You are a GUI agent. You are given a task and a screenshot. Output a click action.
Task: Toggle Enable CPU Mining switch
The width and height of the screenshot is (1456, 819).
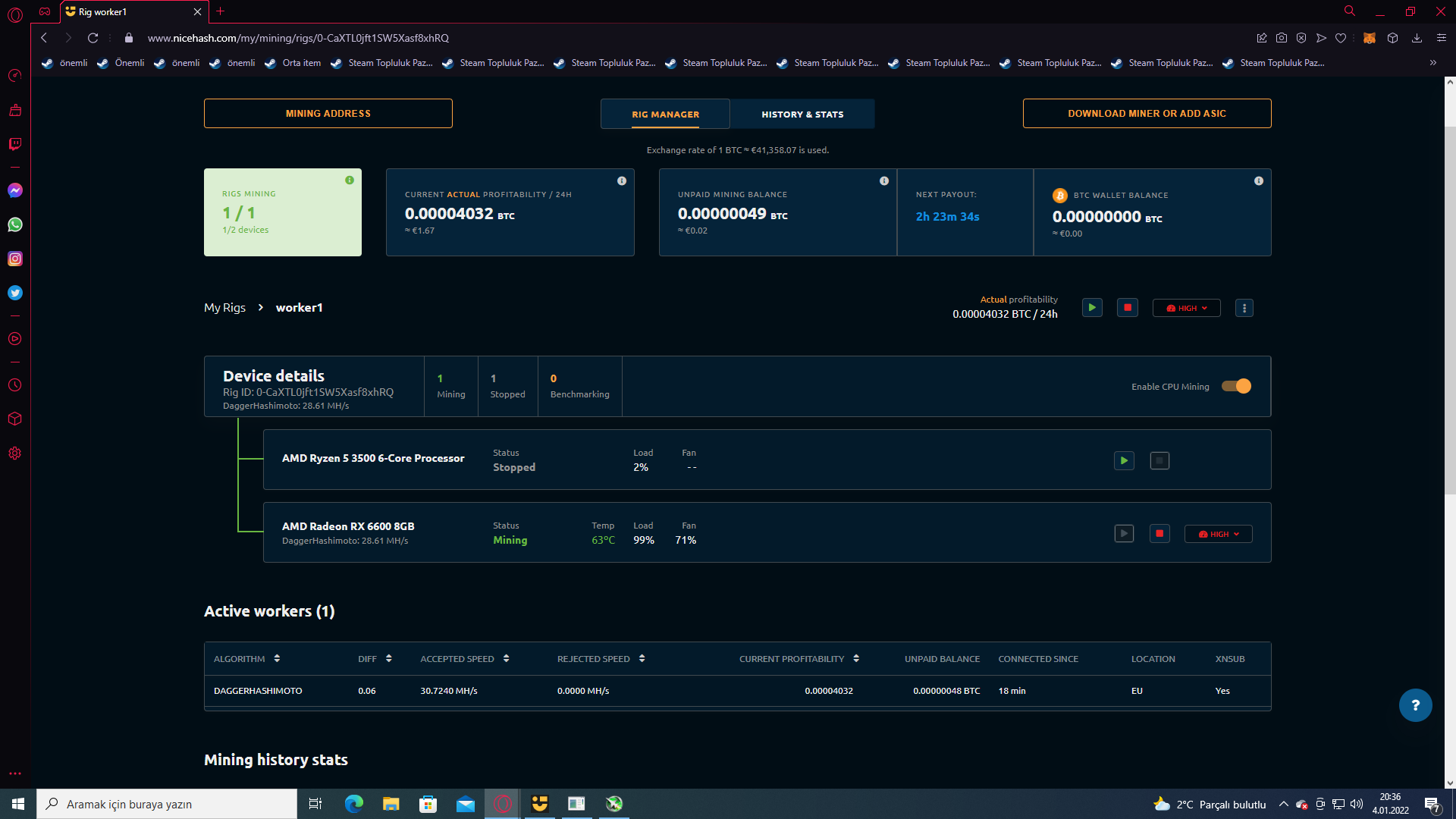pyautogui.click(x=1236, y=386)
